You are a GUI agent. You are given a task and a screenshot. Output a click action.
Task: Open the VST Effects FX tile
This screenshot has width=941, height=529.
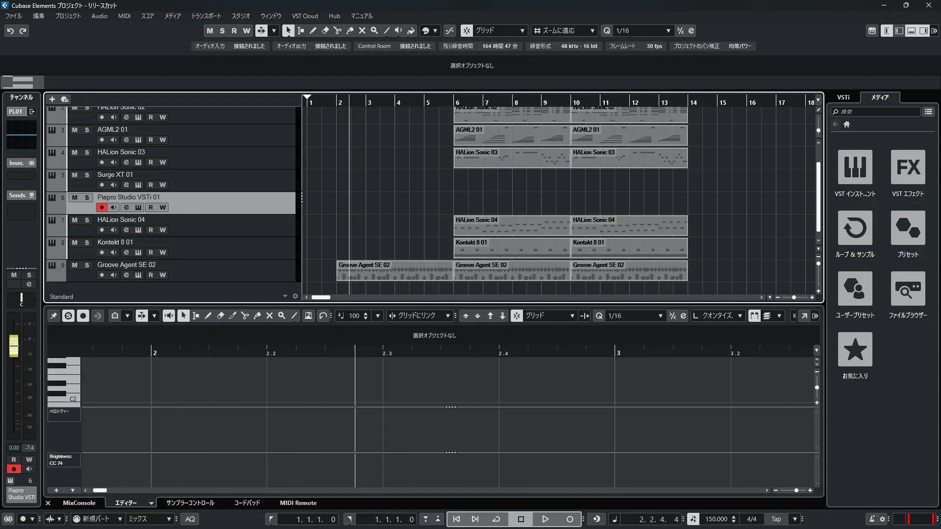(x=908, y=168)
